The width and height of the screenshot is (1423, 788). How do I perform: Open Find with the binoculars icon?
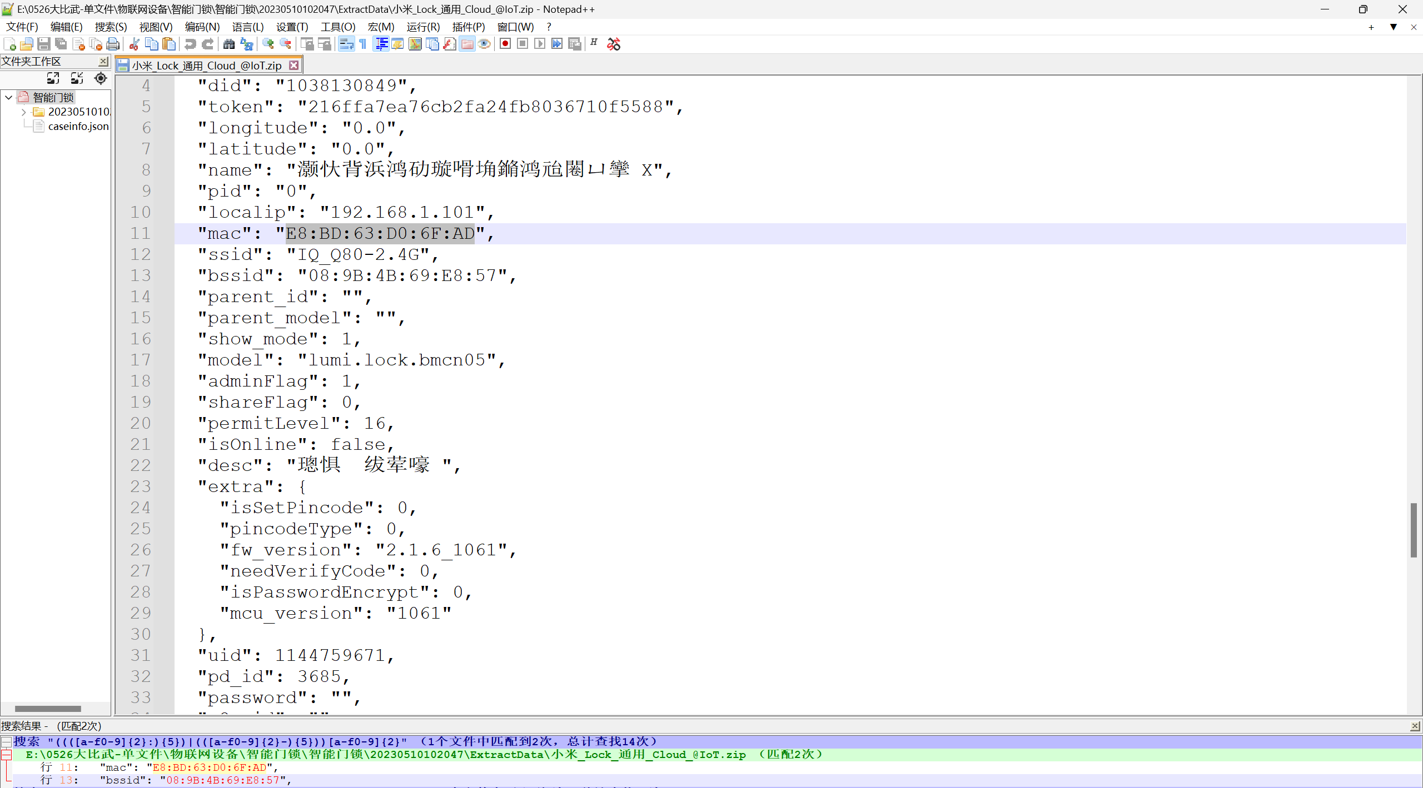(228, 44)
